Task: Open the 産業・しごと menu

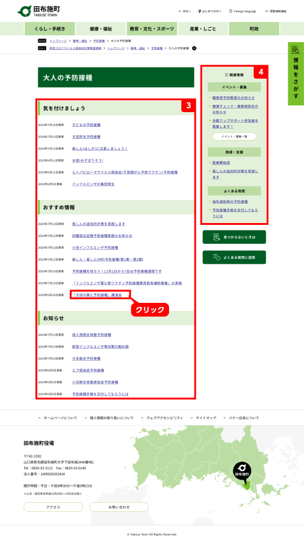Action: [x=203, y=29]
